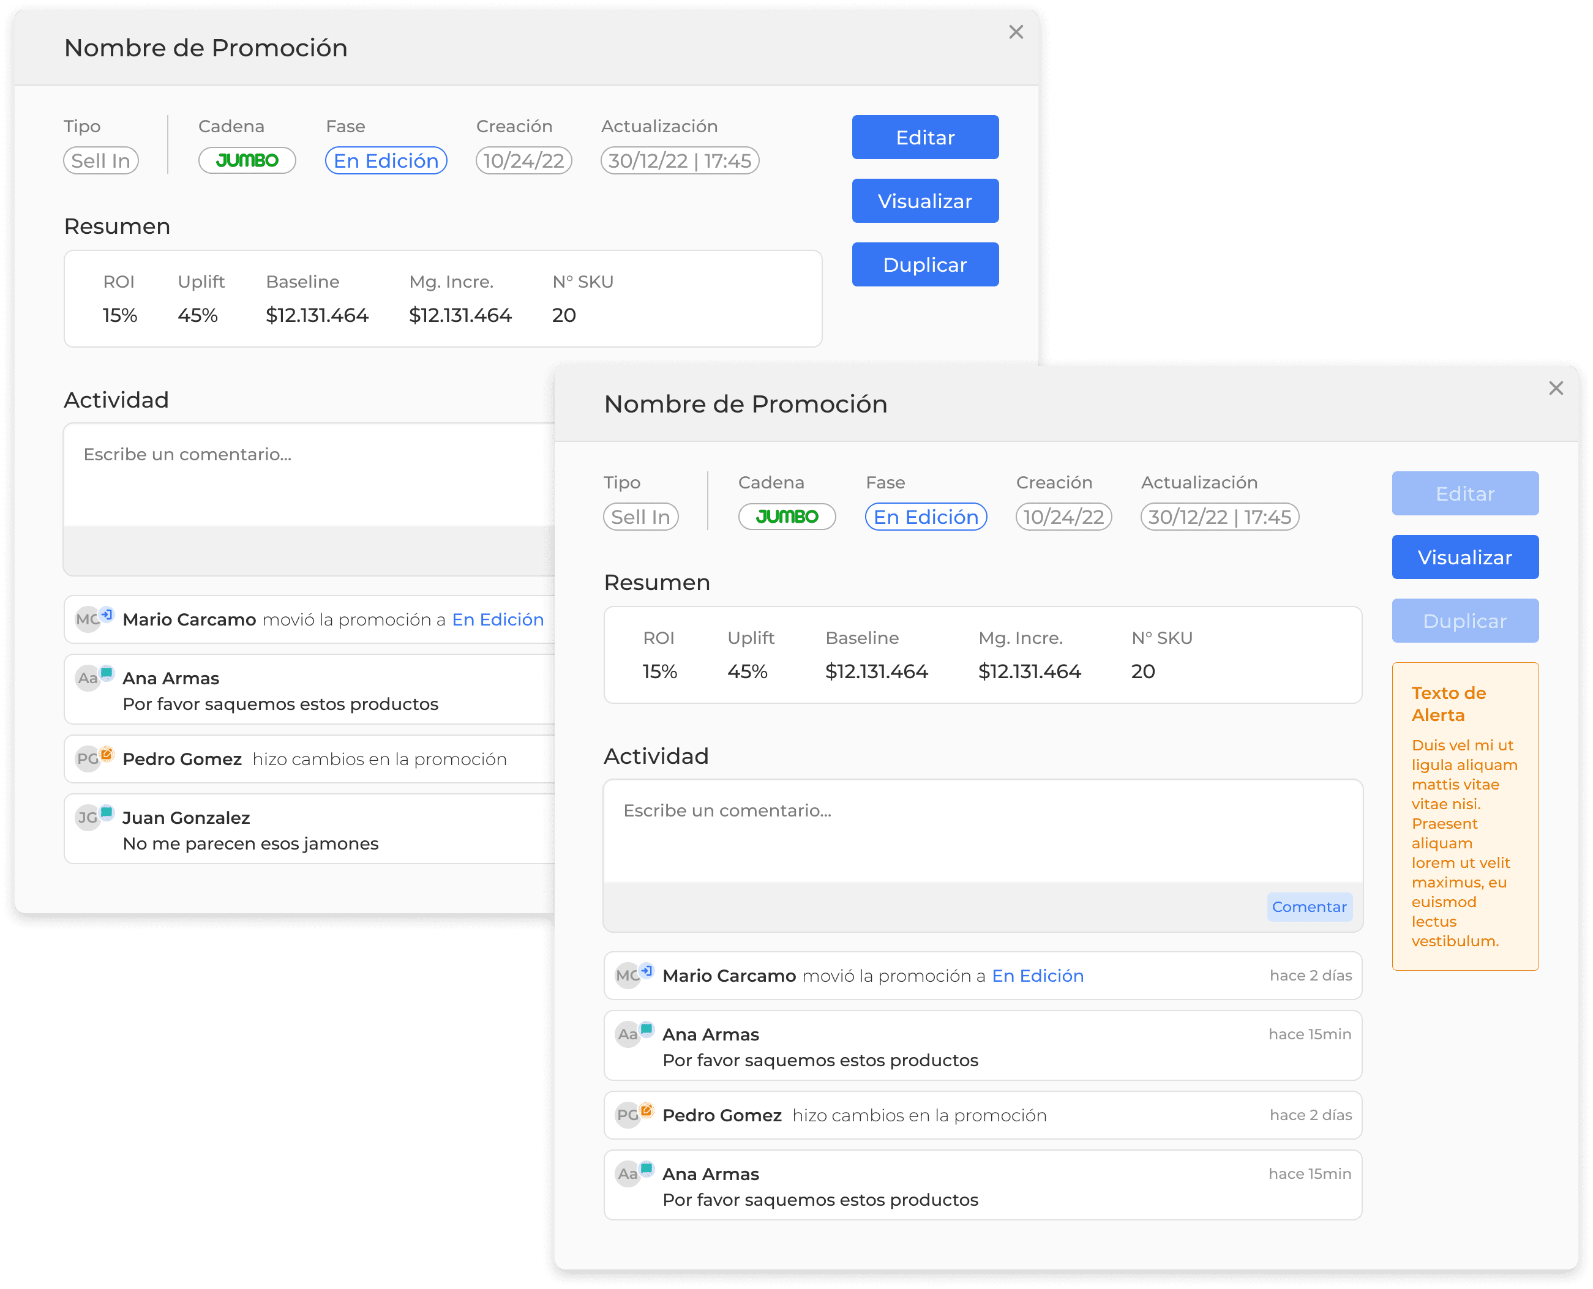
Task: Click Mario Carcamo's MC avatar in front dialog
Action: pos(628,975)
